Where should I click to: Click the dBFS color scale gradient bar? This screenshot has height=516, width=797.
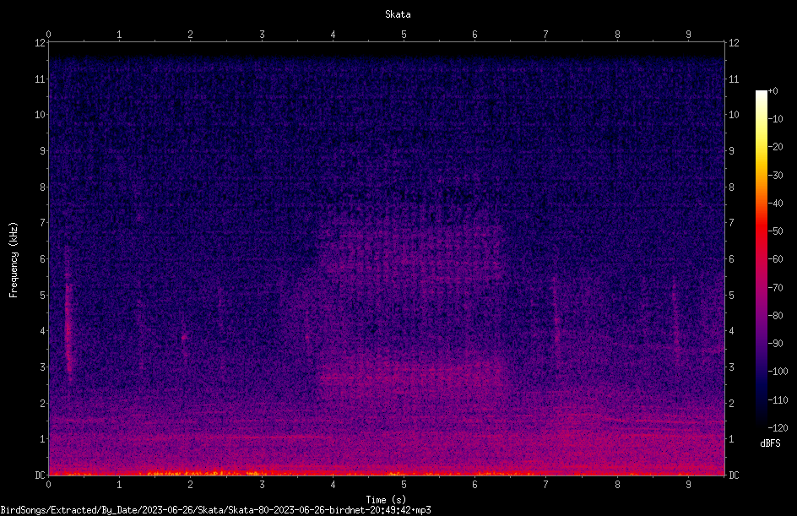[761, 259]
